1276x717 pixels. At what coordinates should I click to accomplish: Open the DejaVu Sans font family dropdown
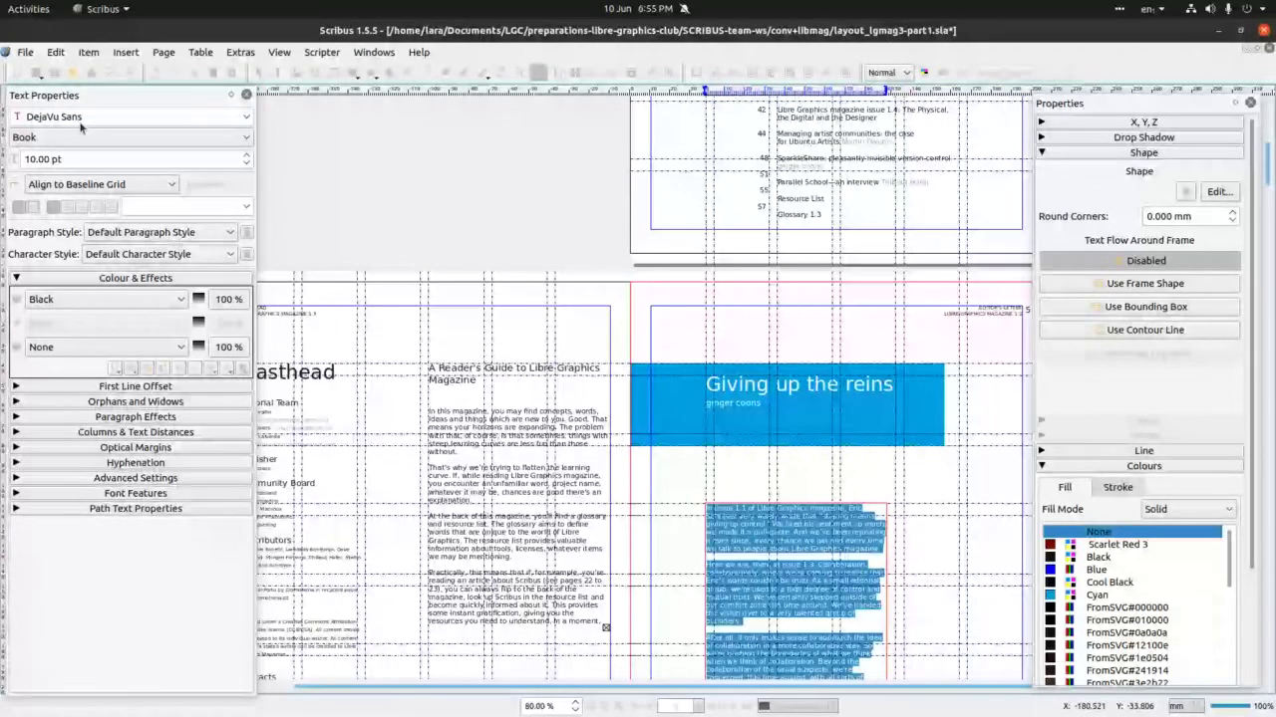131,117
